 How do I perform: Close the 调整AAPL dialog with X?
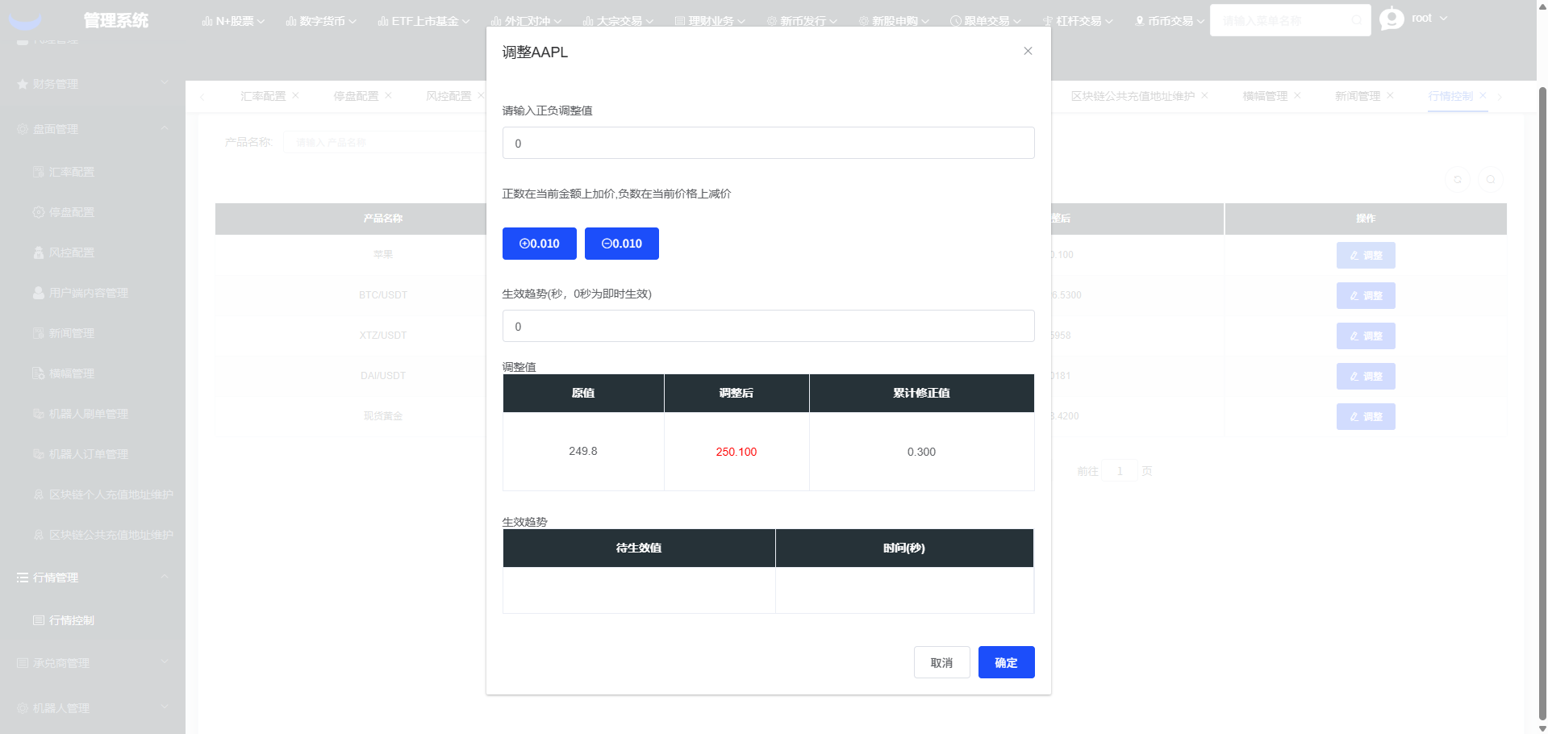click(1028, 51)
